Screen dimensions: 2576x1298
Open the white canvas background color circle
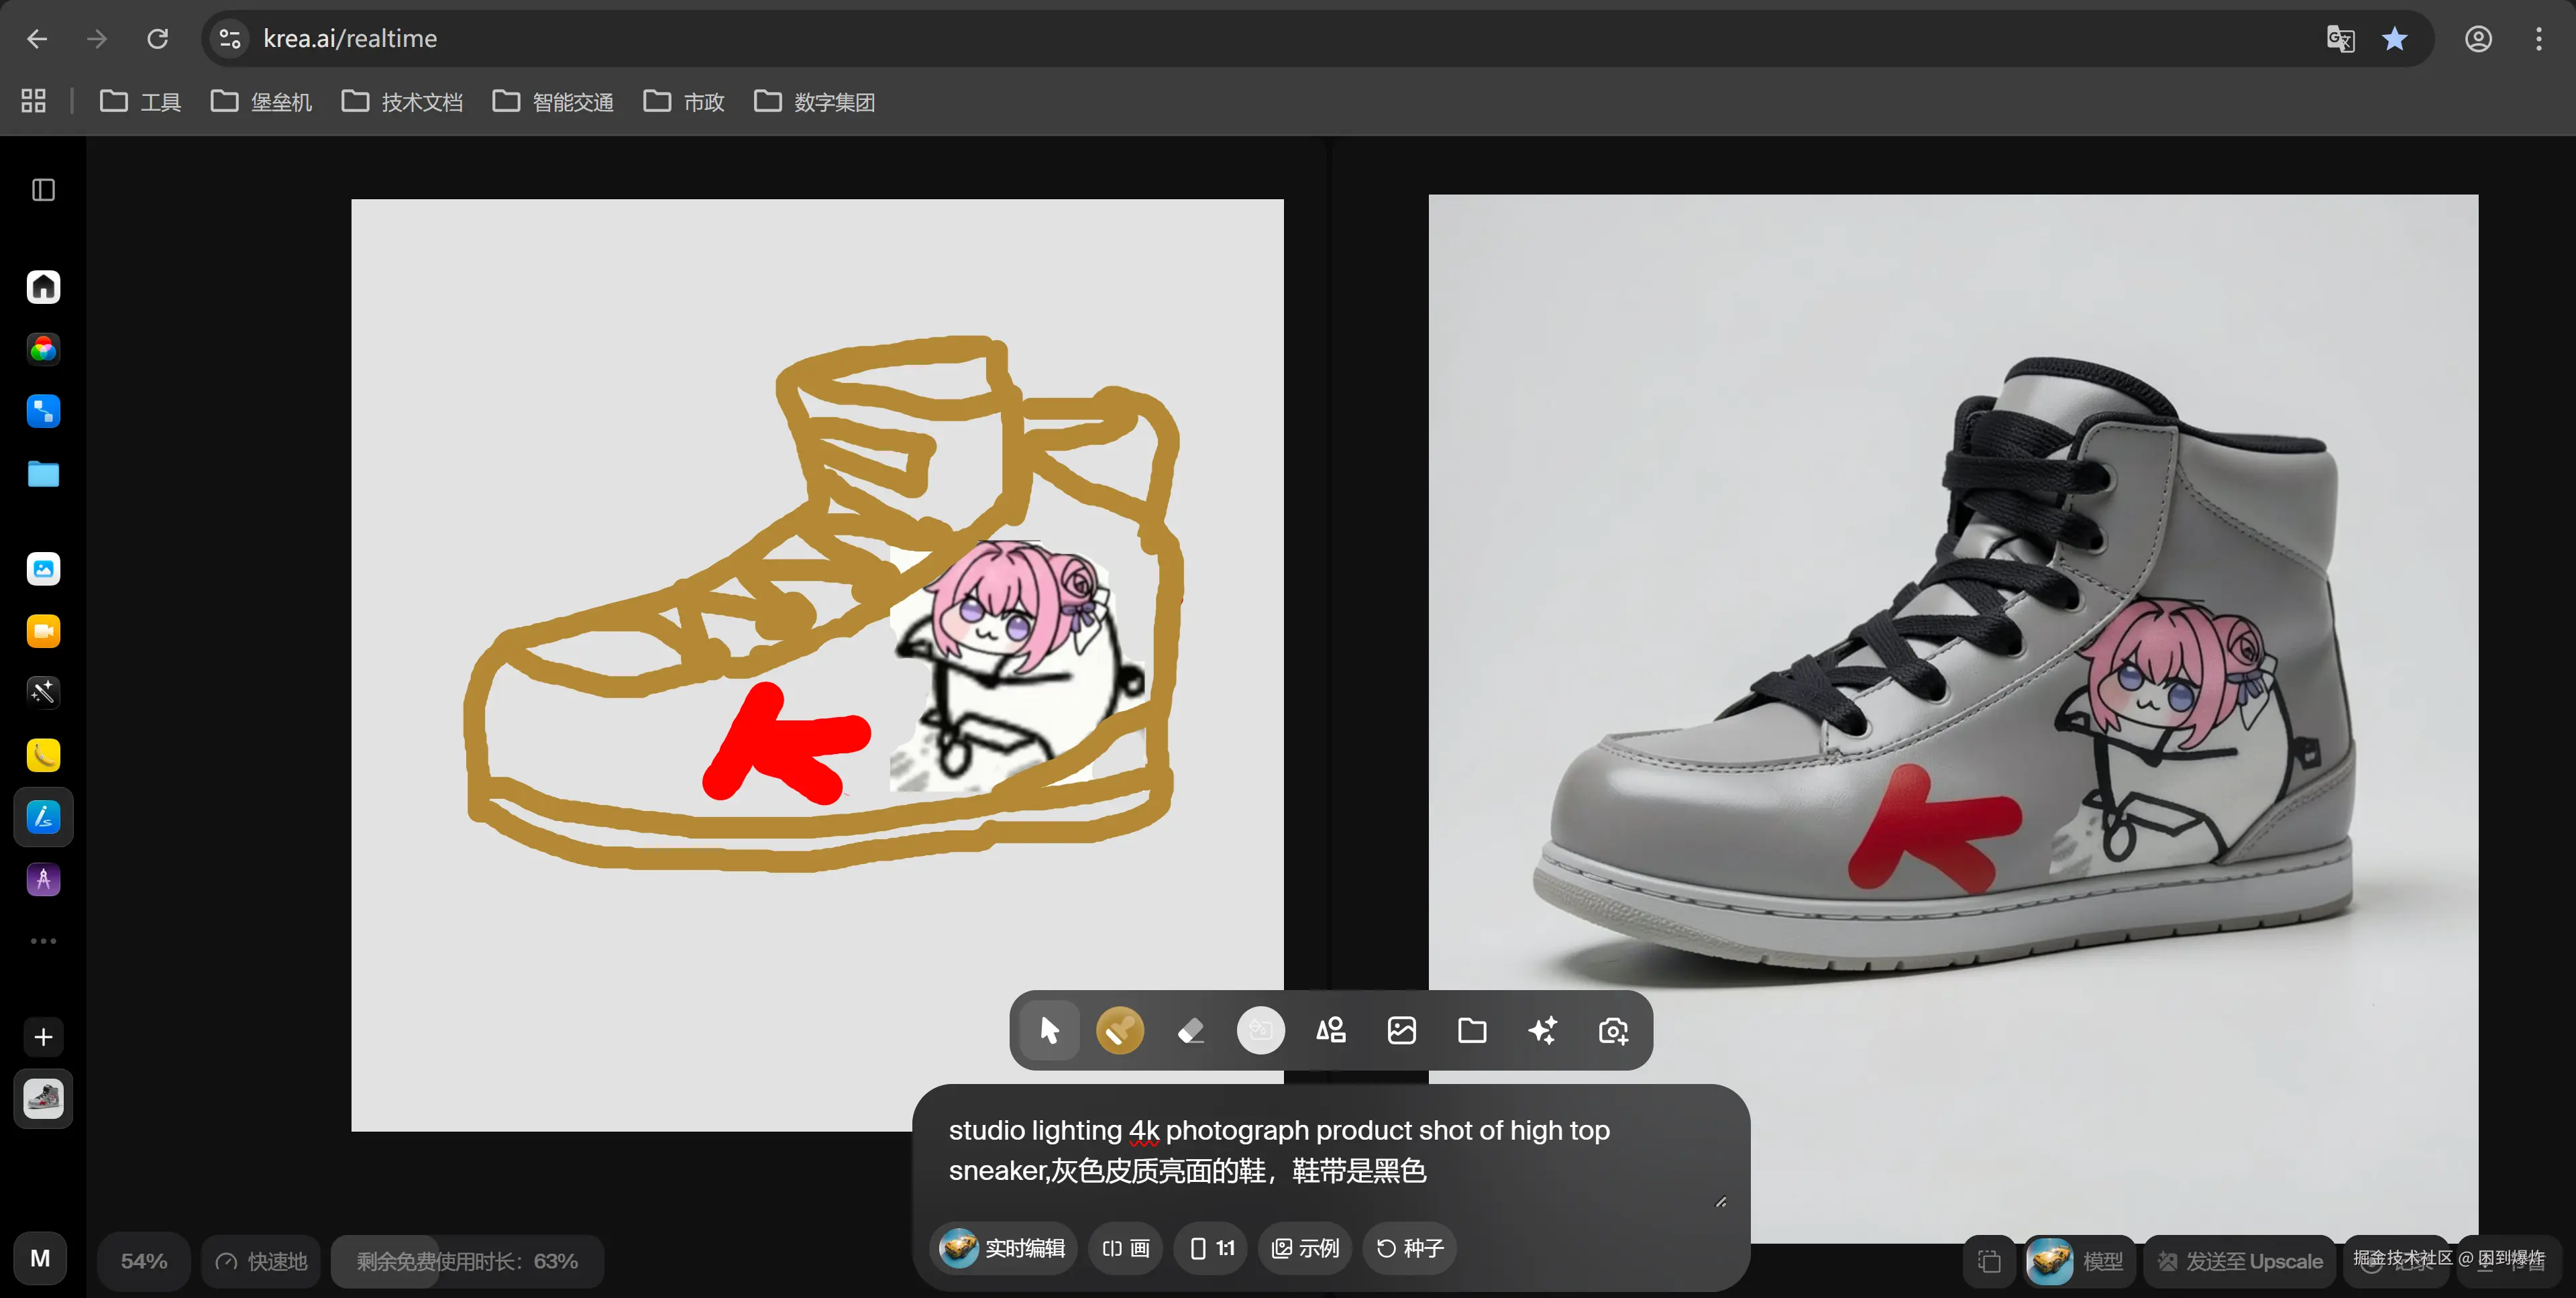(x=1260, y=1030)
